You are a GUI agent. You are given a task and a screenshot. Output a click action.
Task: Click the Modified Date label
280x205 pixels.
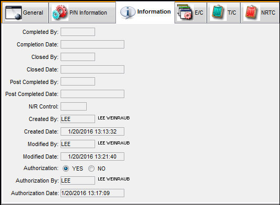(x=41, y=156)
